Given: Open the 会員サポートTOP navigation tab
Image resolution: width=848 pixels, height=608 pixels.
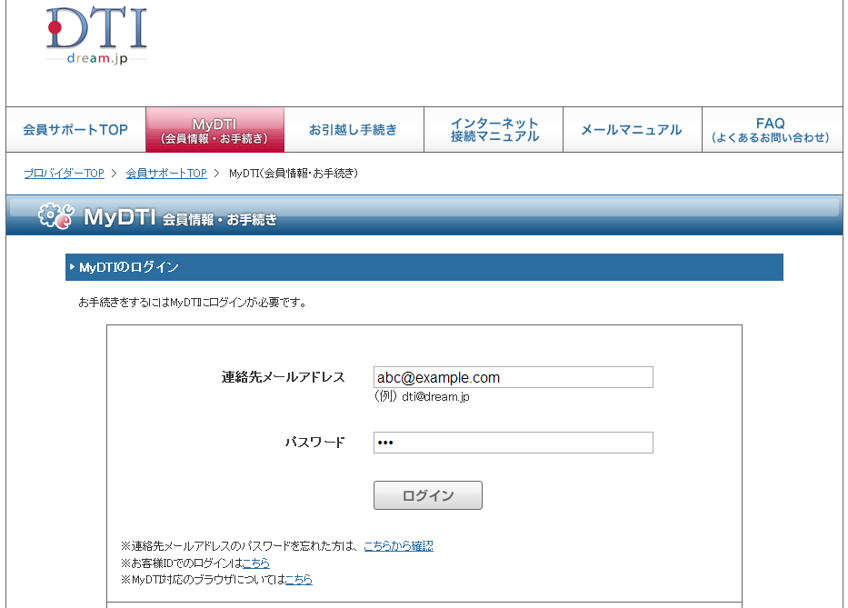Looking at the screenshot, I should click(75, 130).
